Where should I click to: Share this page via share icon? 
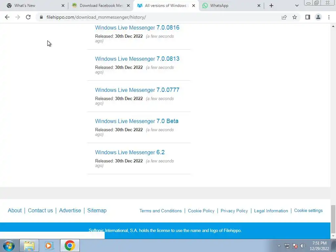click(284, 17)
